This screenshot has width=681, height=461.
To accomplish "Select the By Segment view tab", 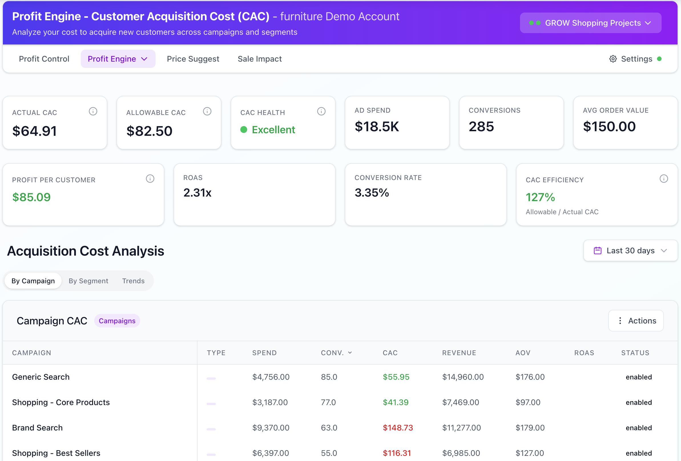I will coord(88,281).
